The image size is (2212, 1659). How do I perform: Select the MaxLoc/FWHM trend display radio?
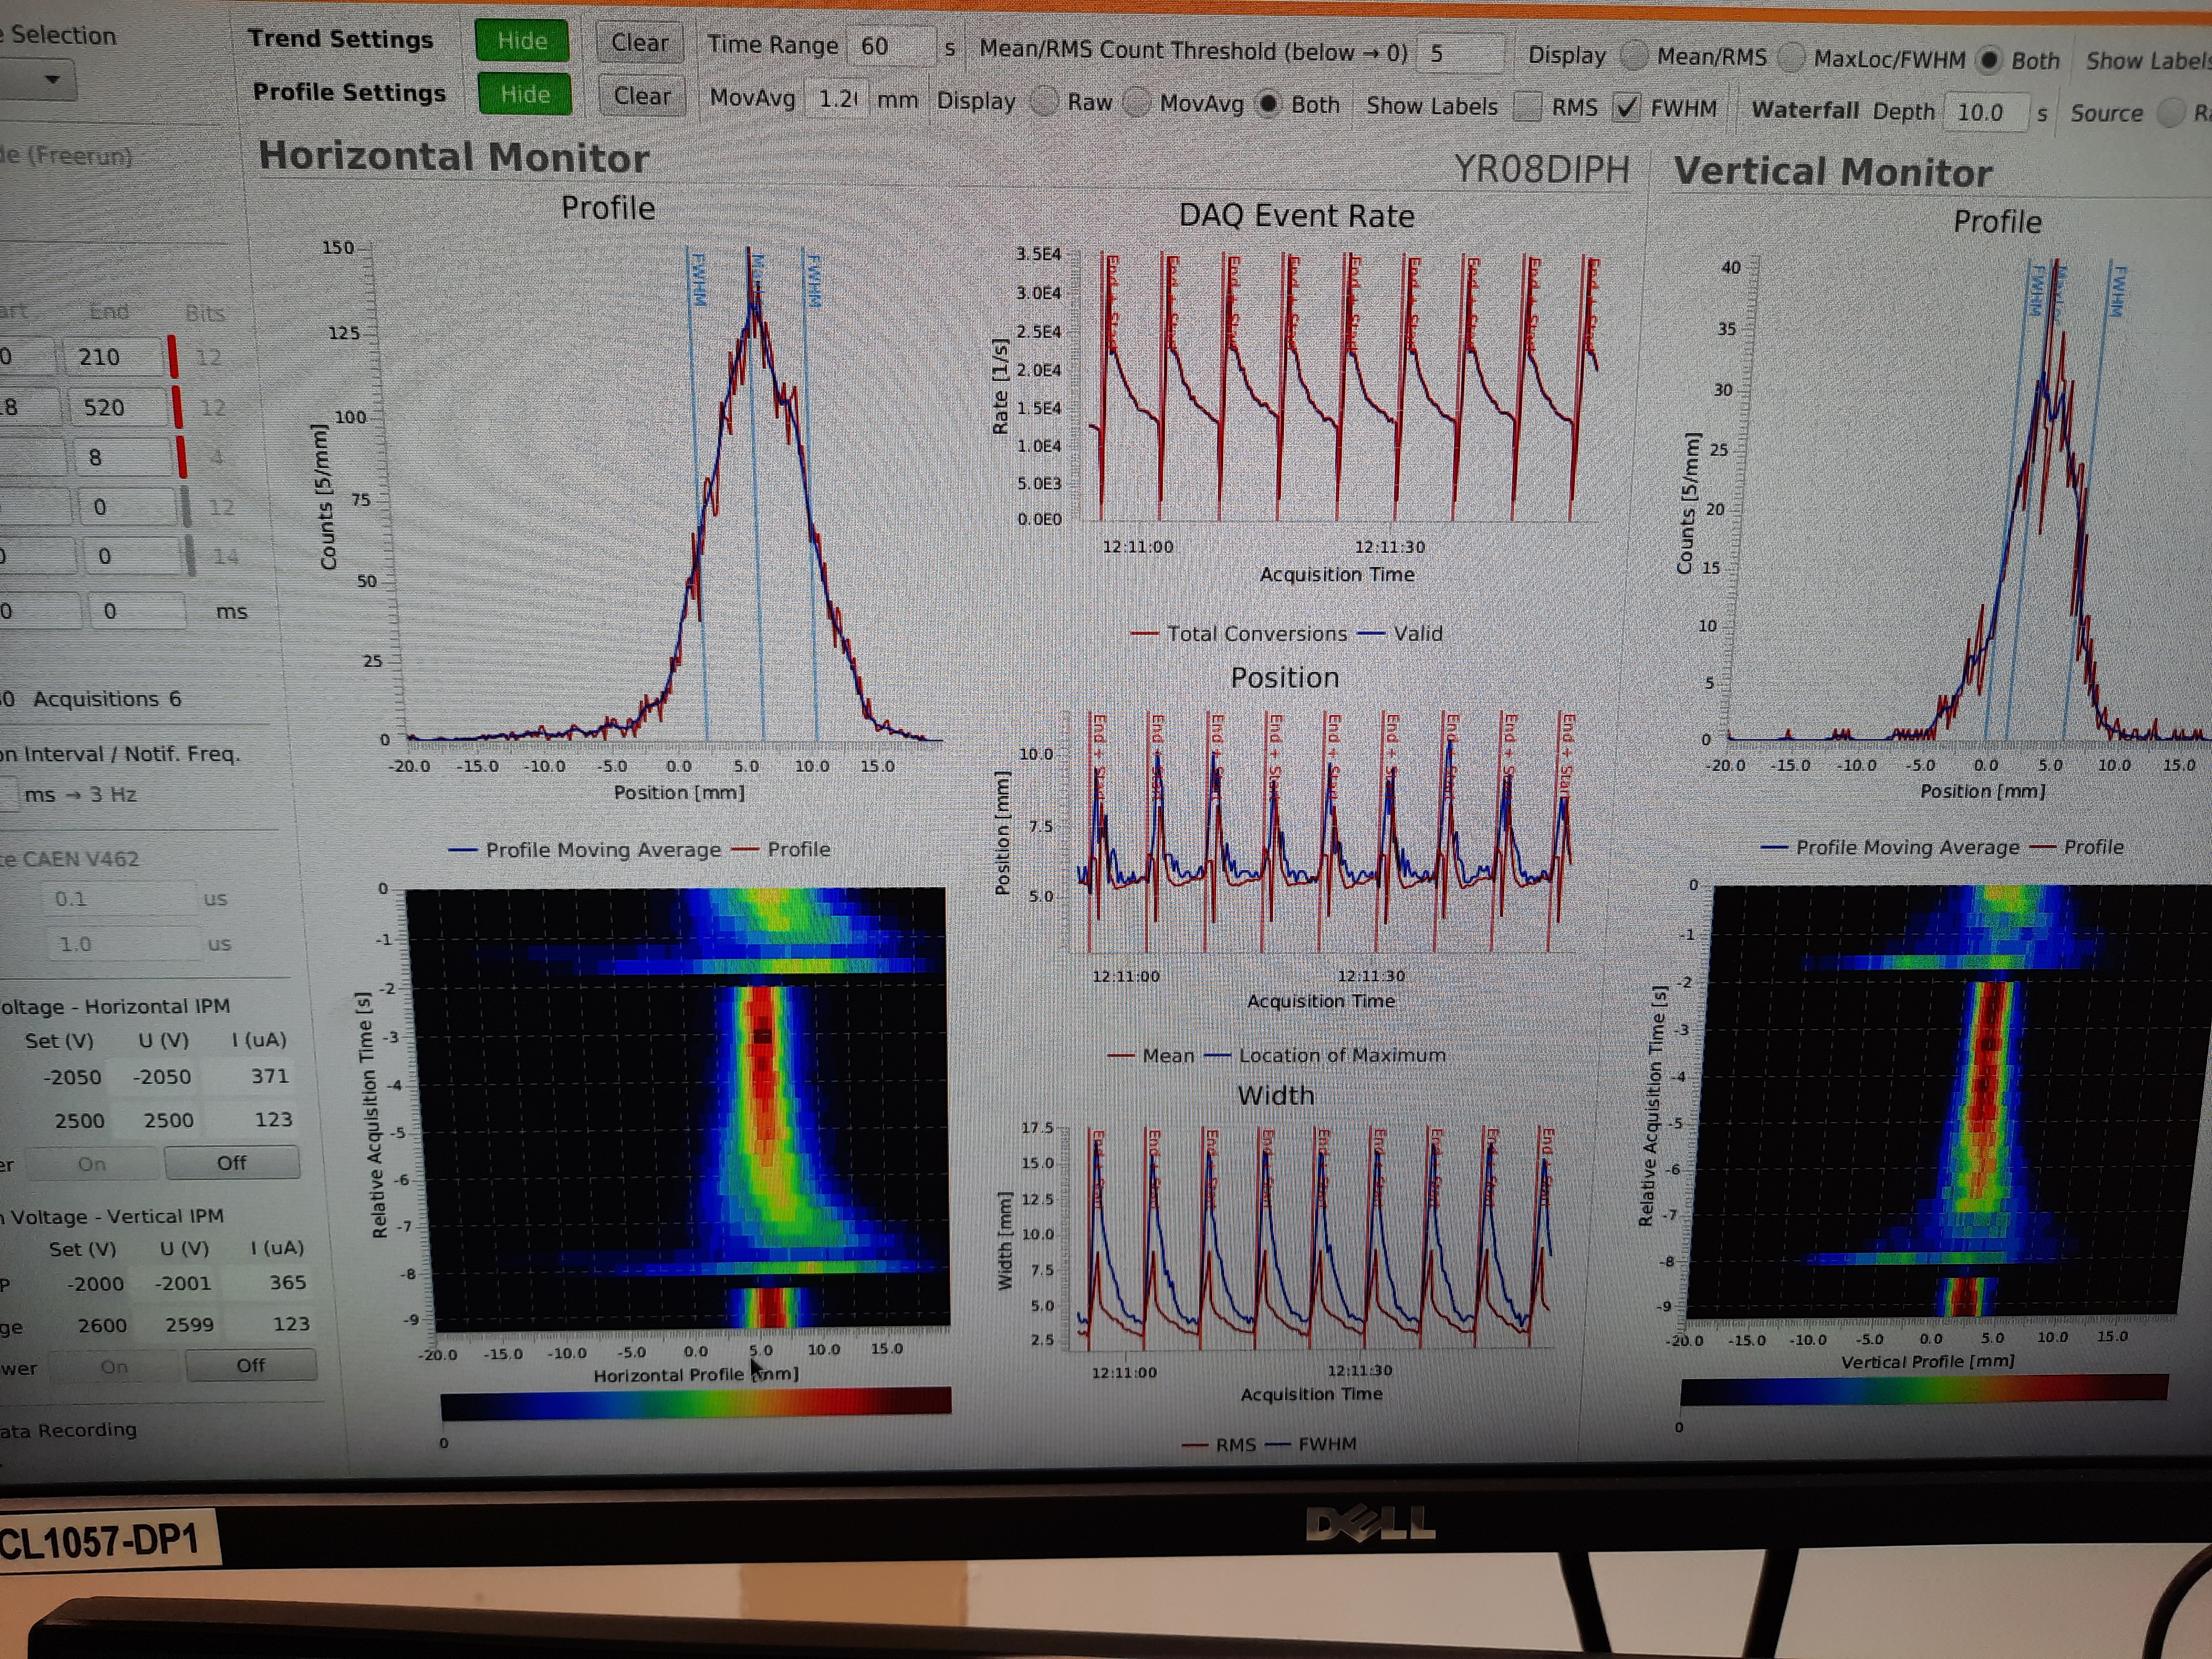coord(1791,58)
